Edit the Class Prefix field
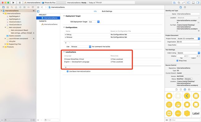Screen dimensions: 201x122 [x=188, y=45]
